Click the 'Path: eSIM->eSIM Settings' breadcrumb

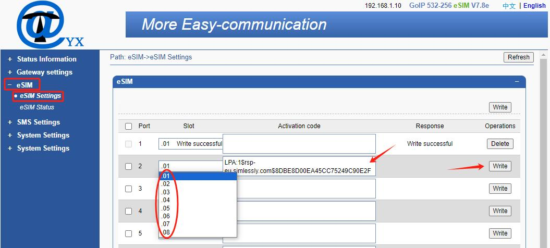151,57
